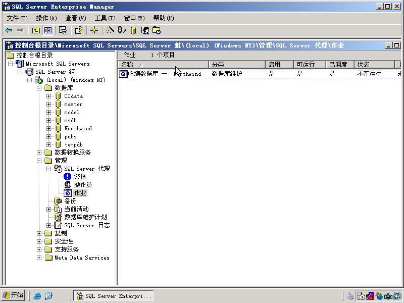
Task: Select the 安全性 folder in the tree
Action: [x=59, y=241]
